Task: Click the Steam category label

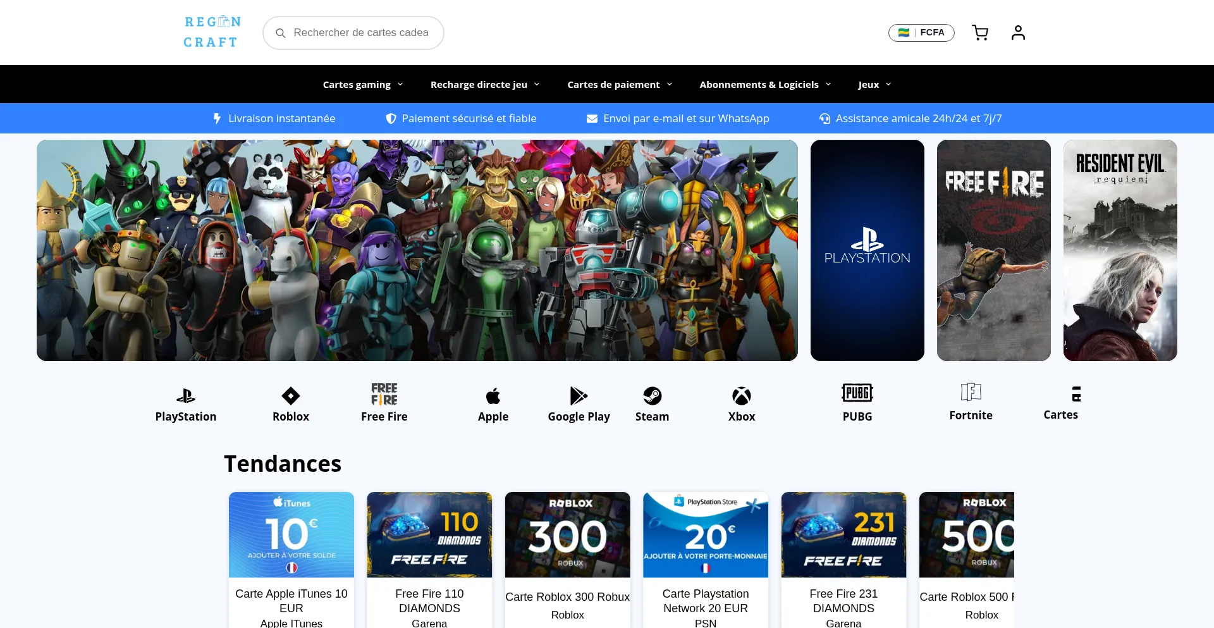Action: [x=653, y=417]
